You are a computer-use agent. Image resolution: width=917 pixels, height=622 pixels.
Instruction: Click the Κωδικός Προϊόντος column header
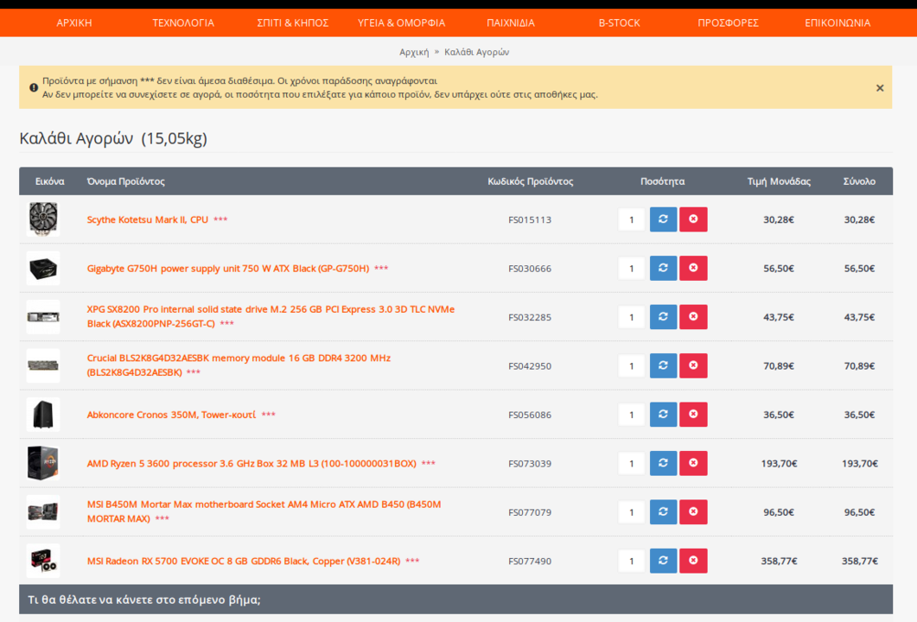[531, 181]
